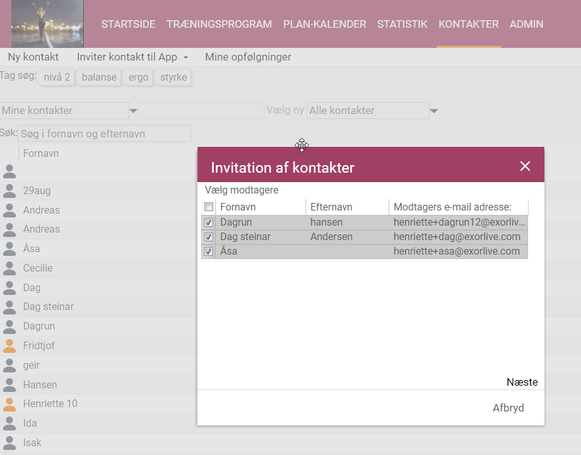
Task: Uncheck the Åsa recipient checkbox
Action: click(x=209, y=251)
